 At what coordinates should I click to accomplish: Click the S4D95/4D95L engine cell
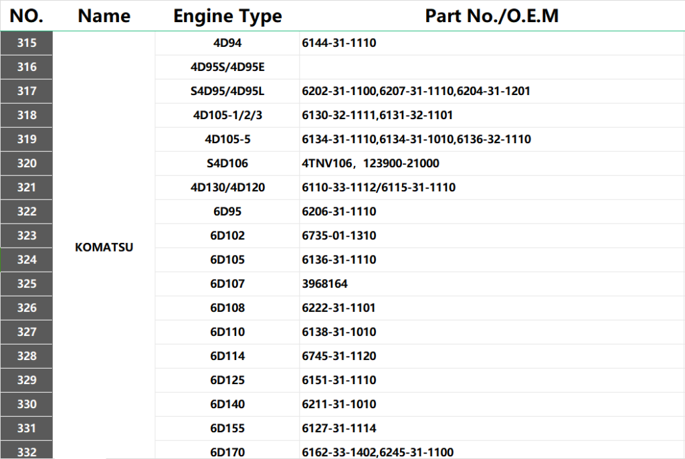(x=227, y=91)
